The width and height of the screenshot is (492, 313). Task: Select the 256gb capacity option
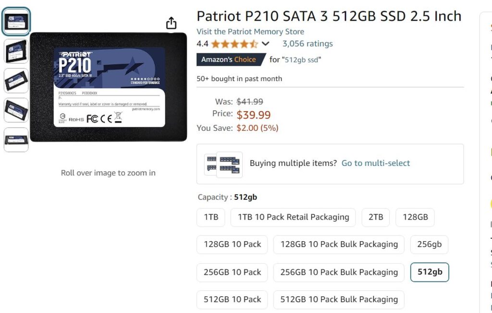tap(429, 244)
